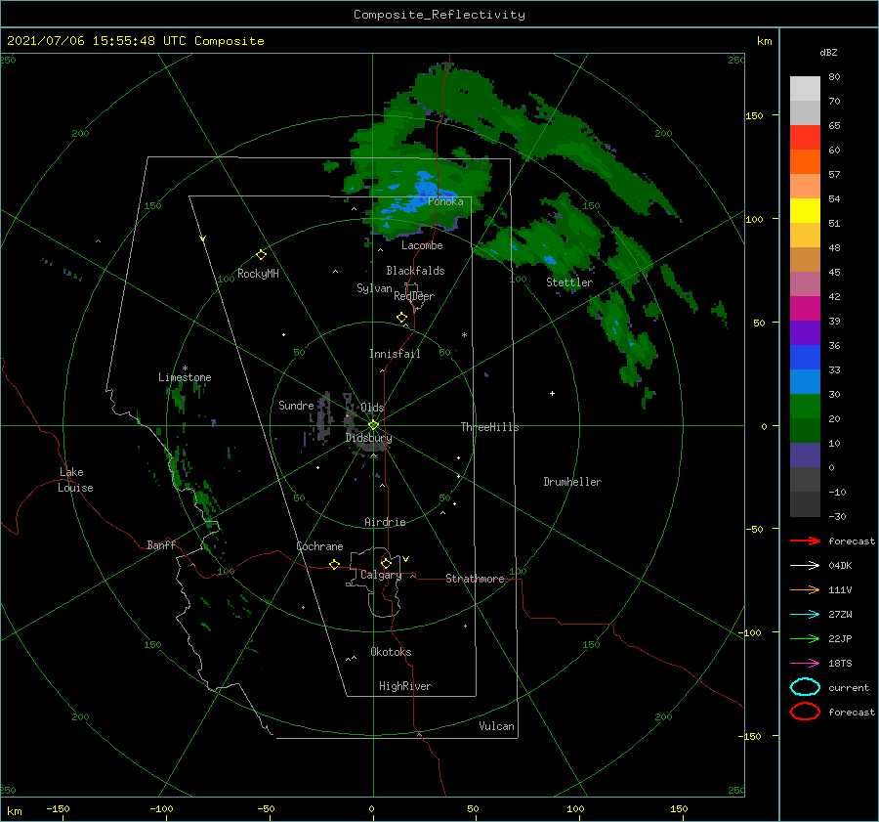Click the purple swatch in dBZ scale
This screenshot has width=879, height=822.
(805, 332)
